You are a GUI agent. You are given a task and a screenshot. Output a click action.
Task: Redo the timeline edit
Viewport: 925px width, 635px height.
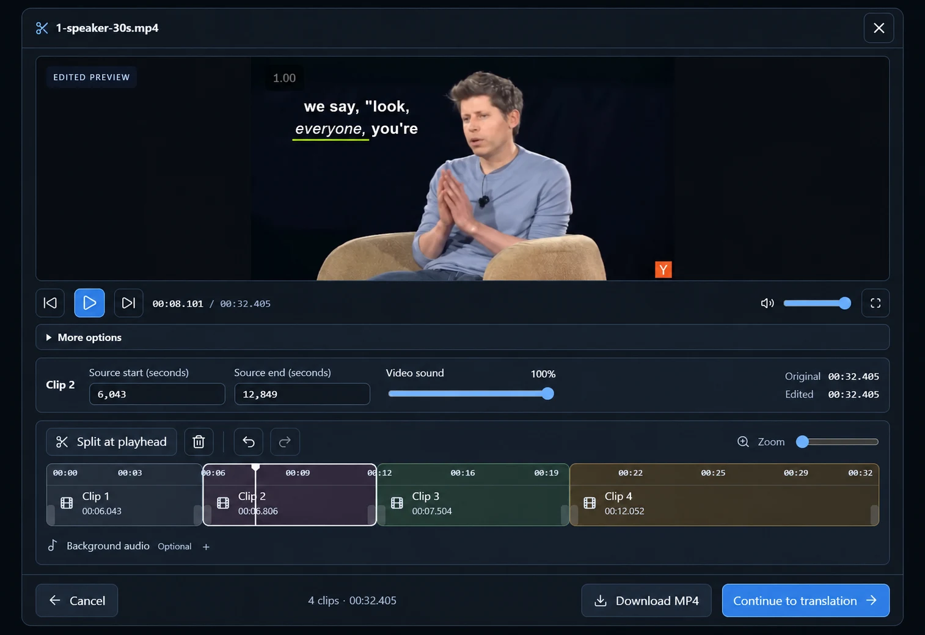coord(285,442)
